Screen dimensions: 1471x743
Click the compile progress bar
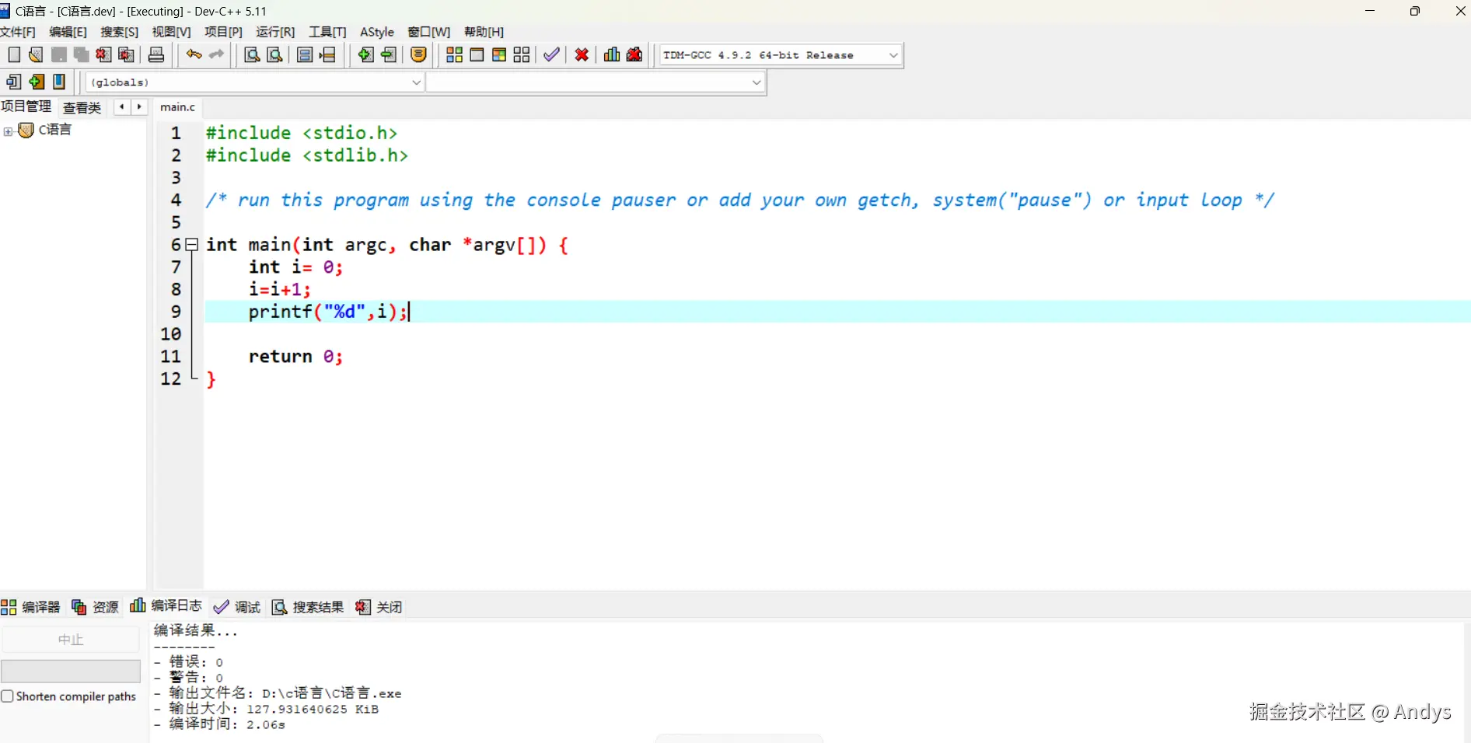[71, 671]
